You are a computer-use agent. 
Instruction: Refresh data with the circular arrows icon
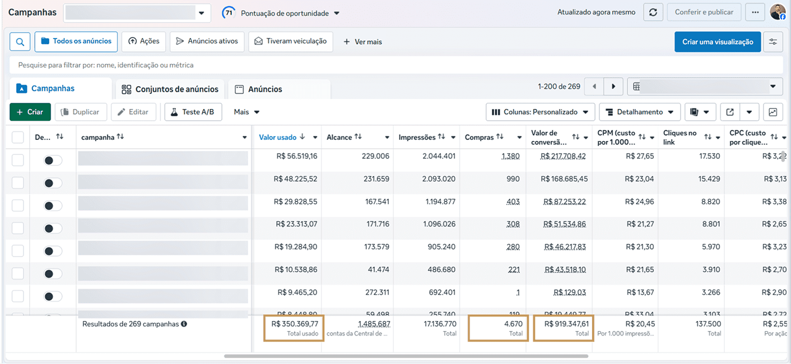point(653,12)
